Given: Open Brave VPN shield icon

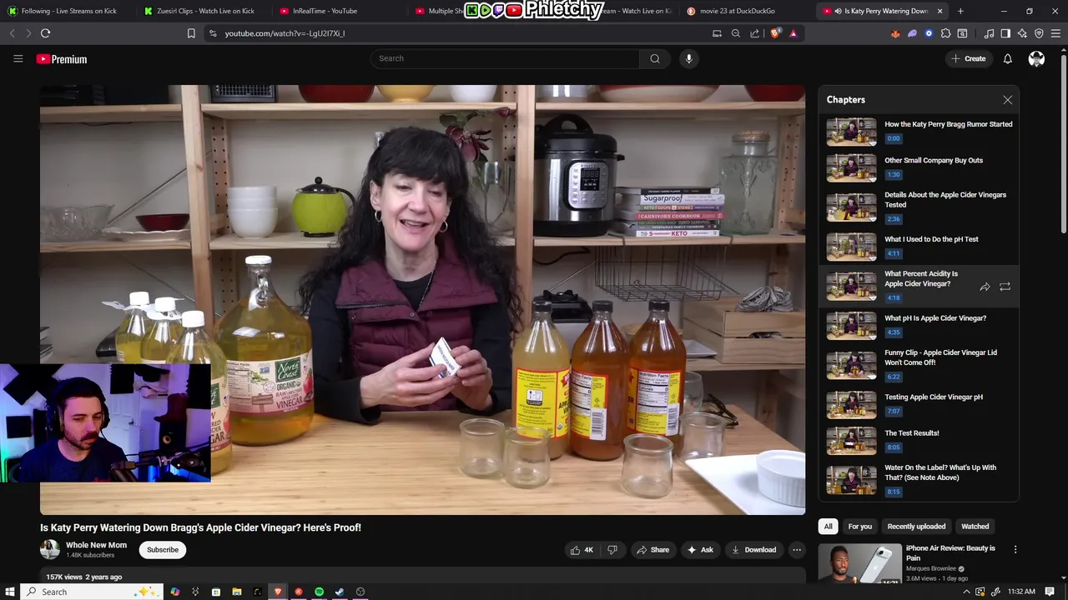Looking at the screenshot, I should [x=1039, y=33].
